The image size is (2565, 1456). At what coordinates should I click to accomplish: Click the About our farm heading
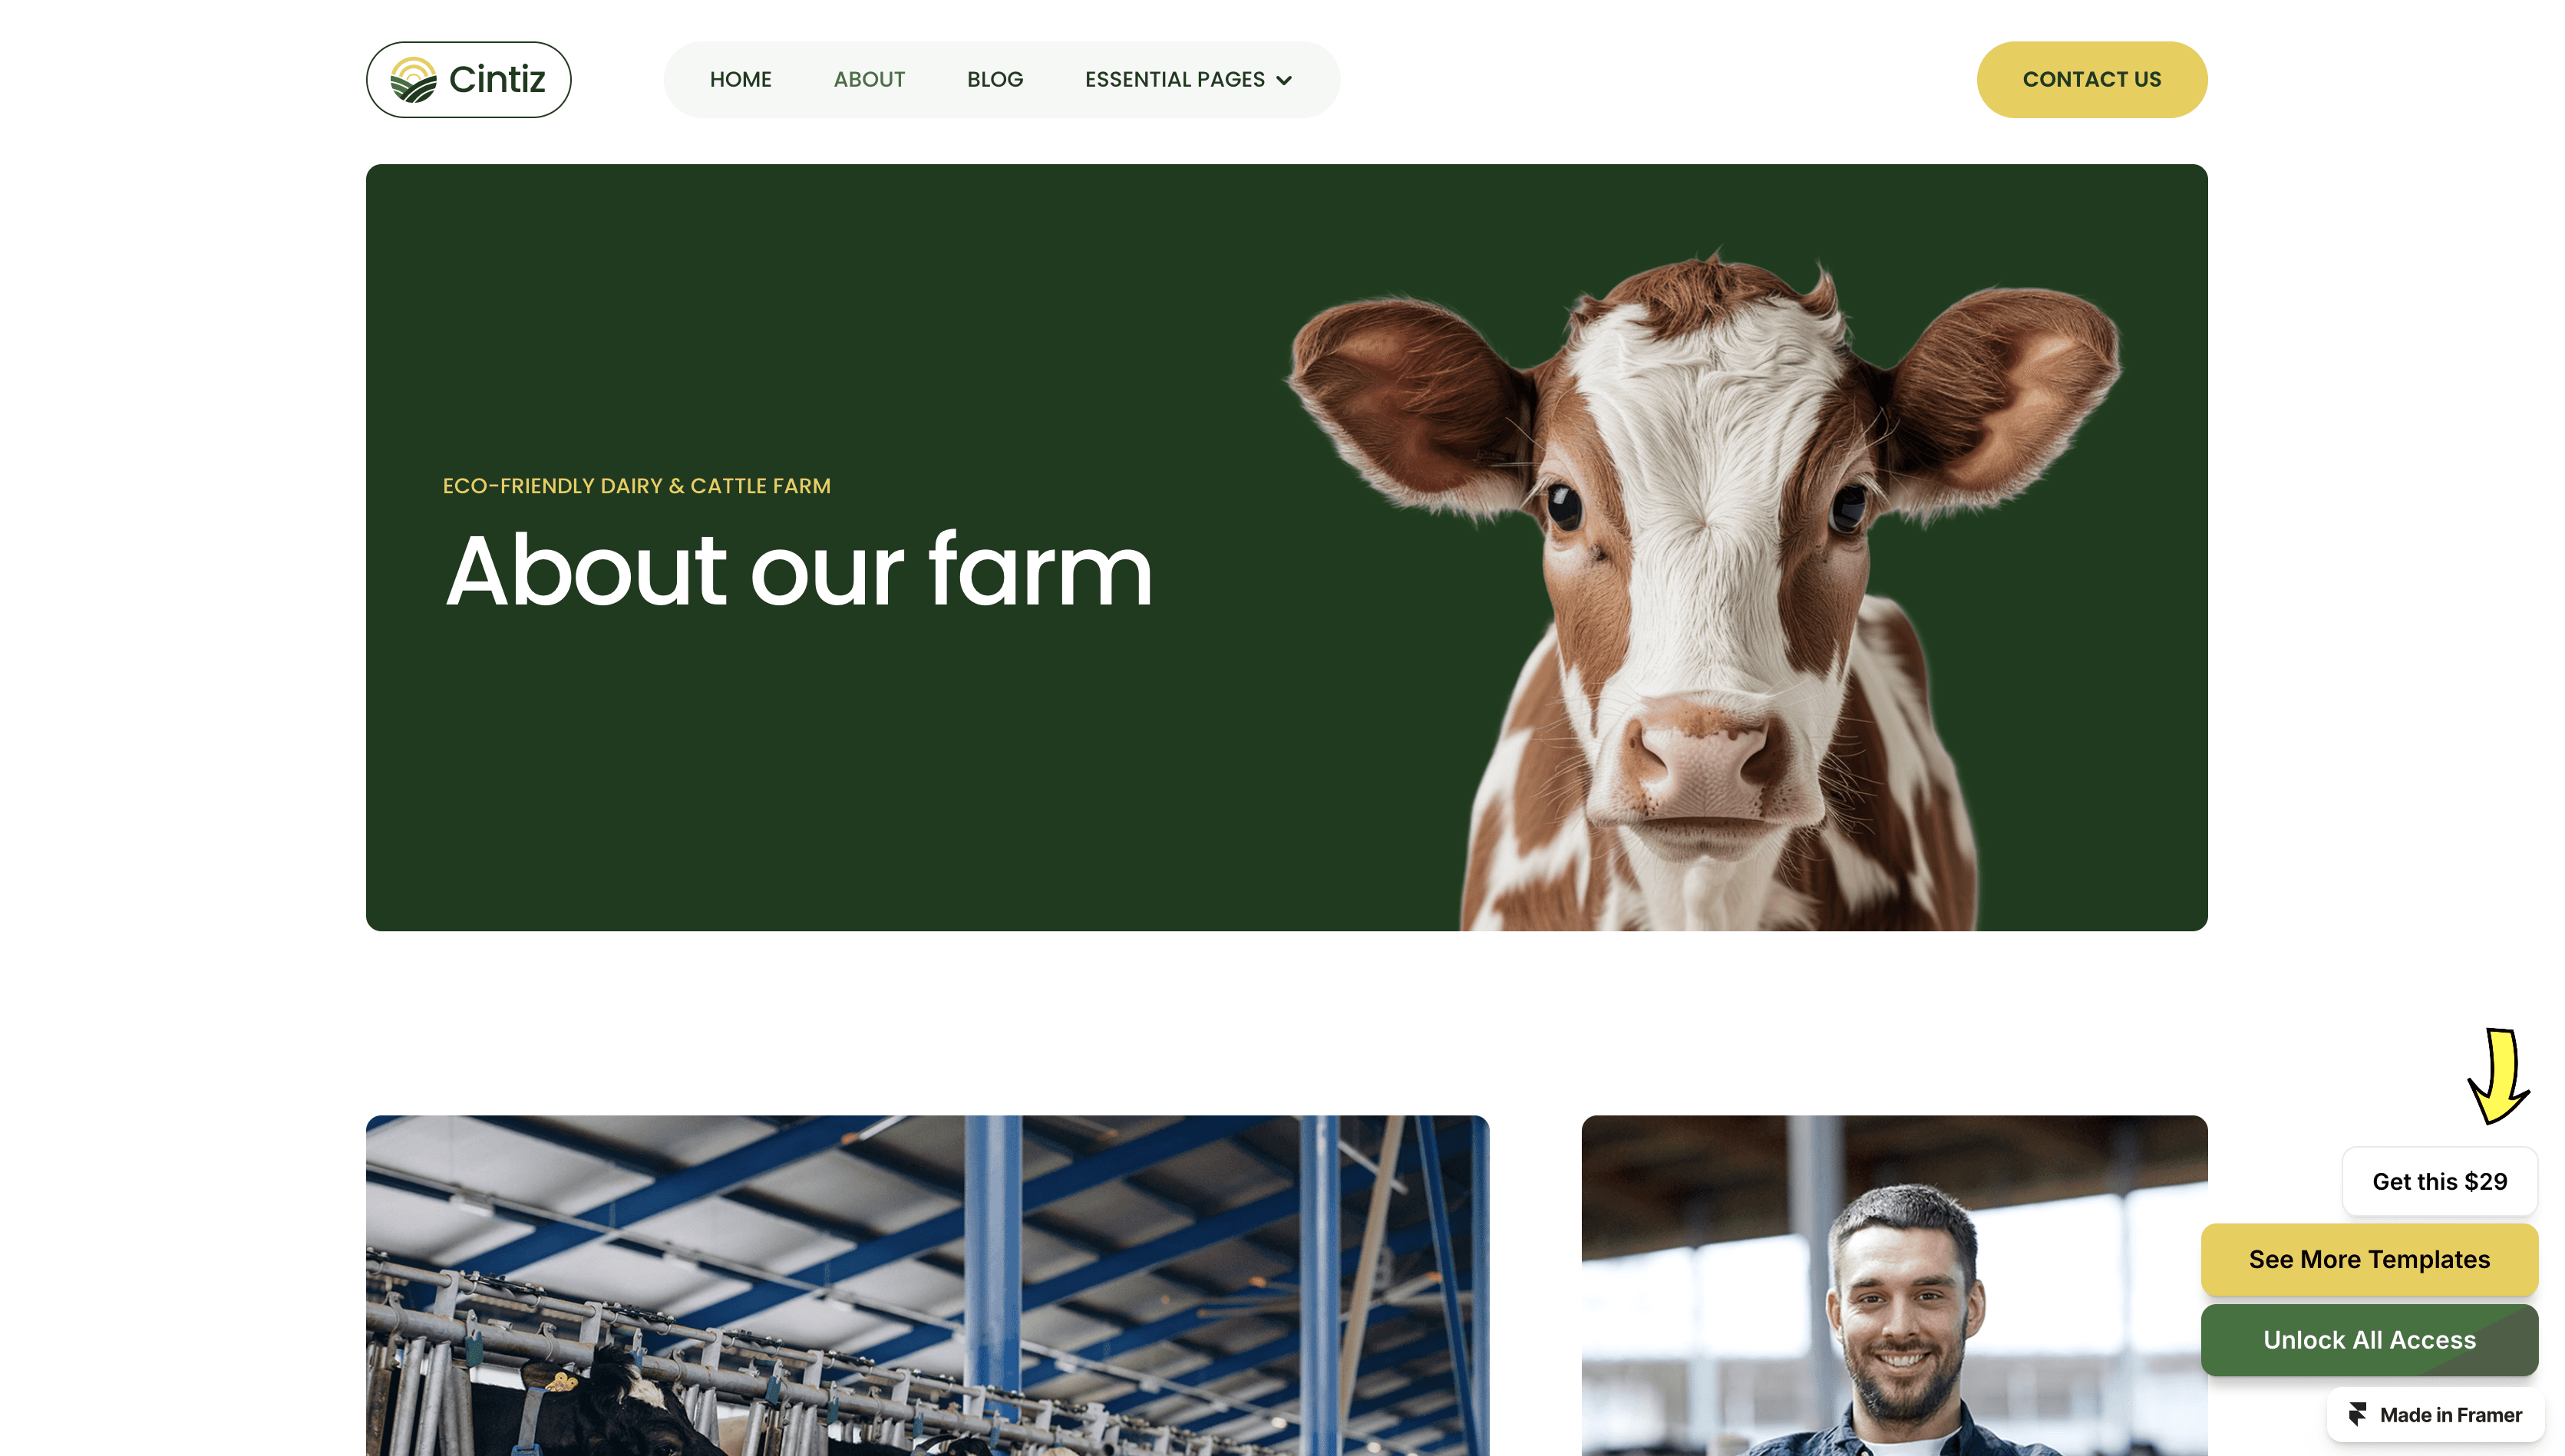point(799,569)
